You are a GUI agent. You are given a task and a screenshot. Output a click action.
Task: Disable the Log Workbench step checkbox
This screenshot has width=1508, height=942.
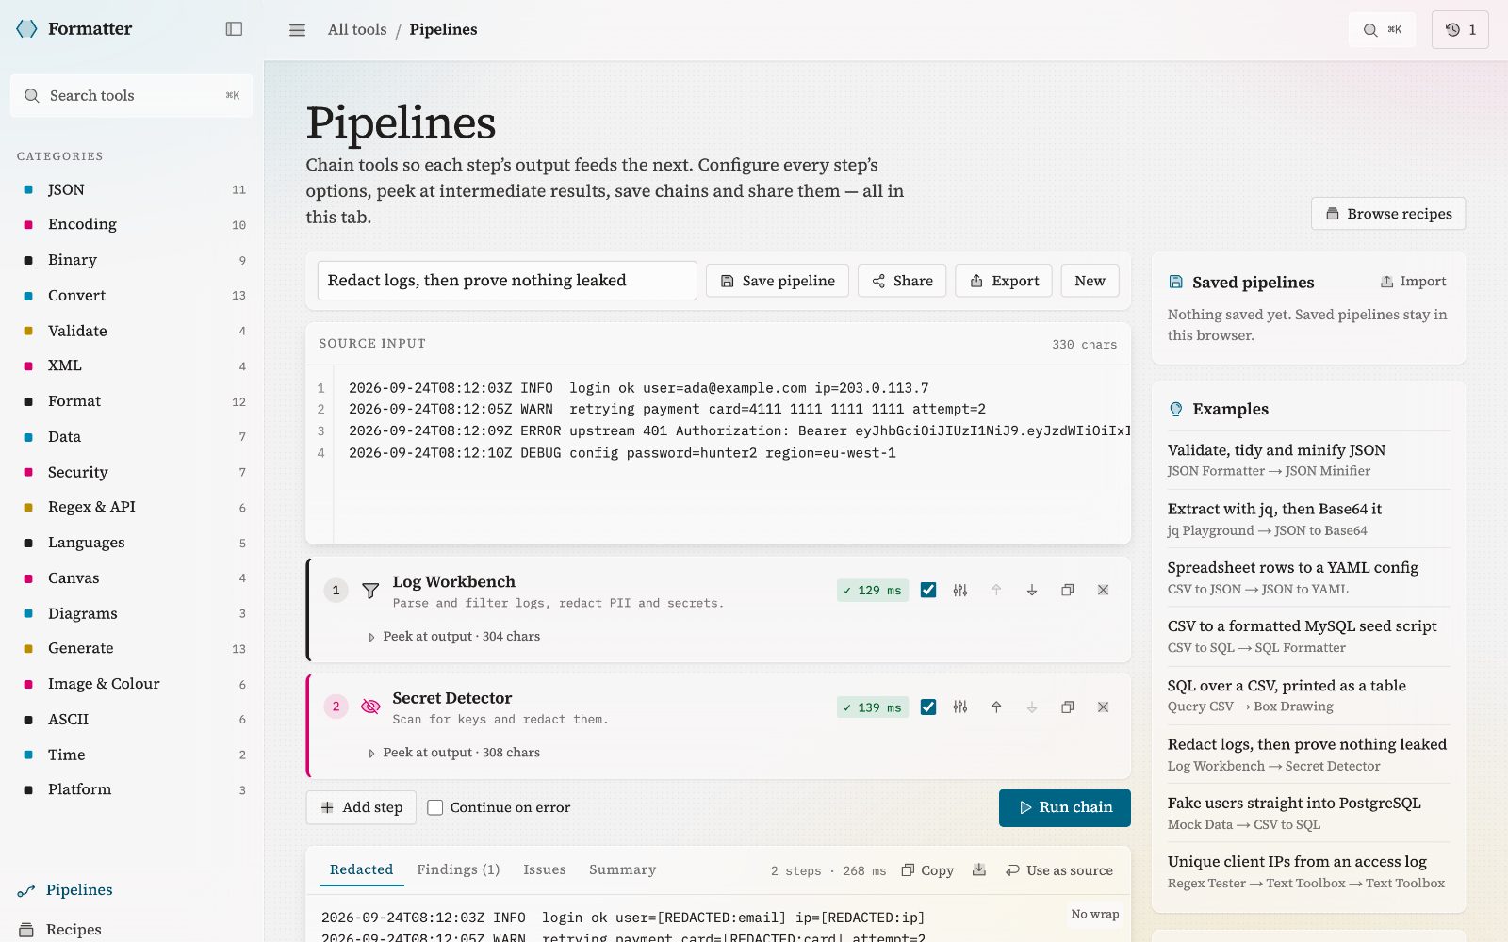[x=928, y=590]
